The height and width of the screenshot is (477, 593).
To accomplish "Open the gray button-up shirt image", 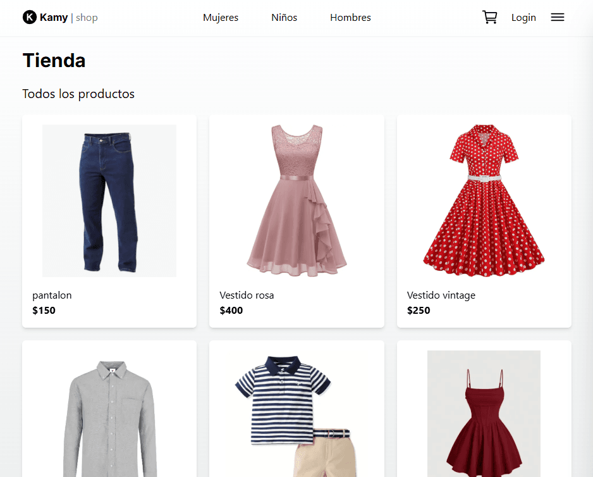I will tap(109, 418).
